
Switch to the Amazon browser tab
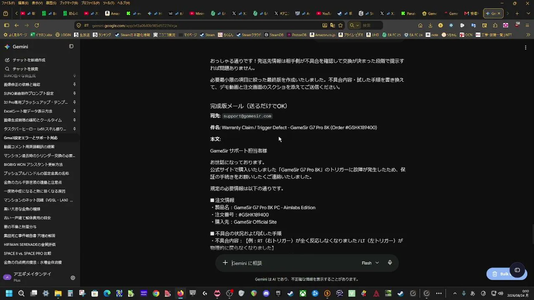coord(112,13)
